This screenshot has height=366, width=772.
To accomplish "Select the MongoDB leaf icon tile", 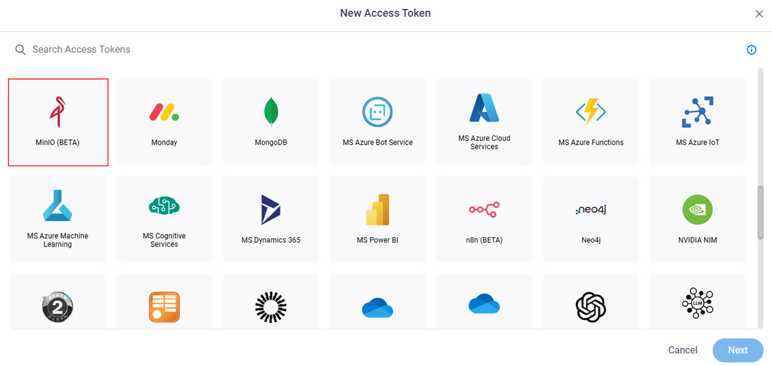I will point(271,122).
